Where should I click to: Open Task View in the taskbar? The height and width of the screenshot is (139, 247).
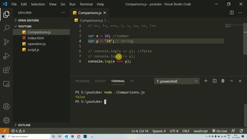(x=60, y=136)
